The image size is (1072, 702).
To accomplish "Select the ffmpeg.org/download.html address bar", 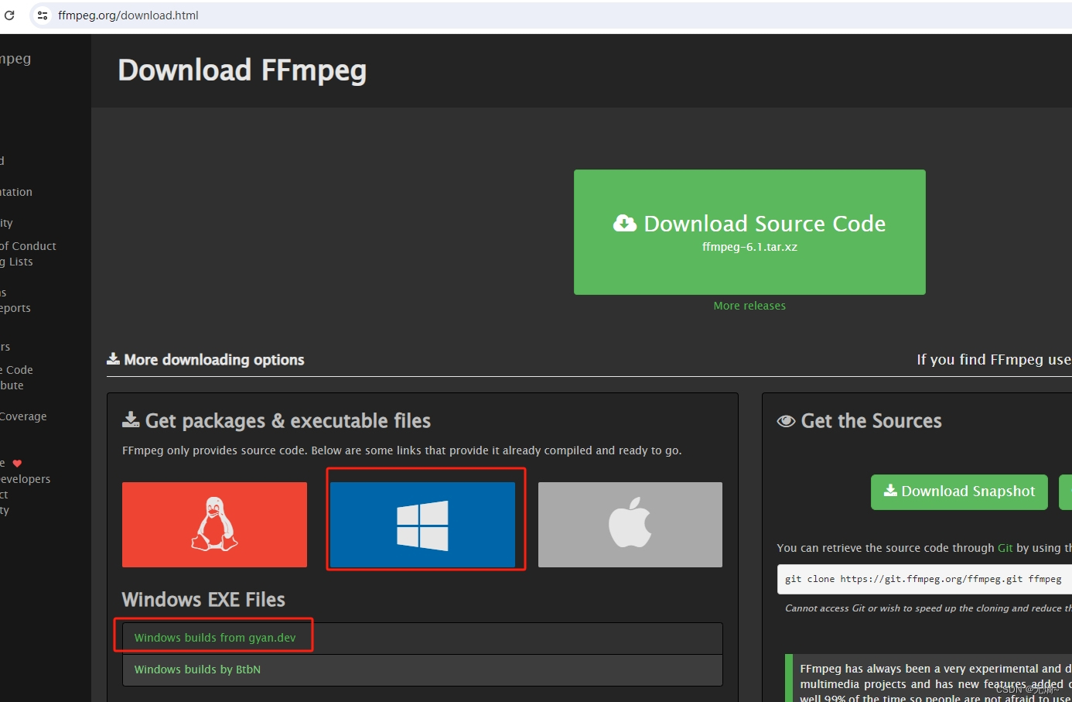I will tap(128, 15).
